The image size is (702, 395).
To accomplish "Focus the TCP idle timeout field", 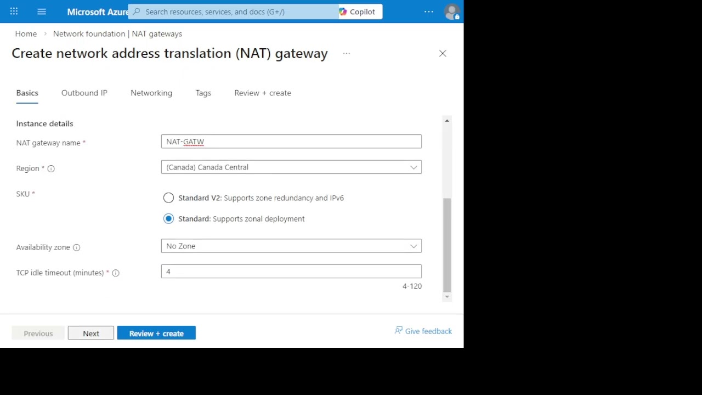I will (291, 272).
